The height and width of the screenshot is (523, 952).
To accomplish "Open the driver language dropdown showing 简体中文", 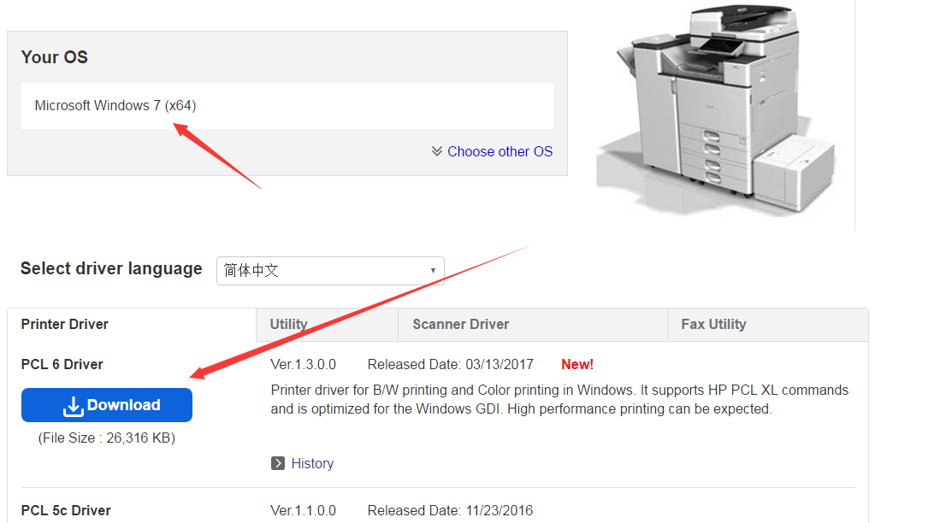I will tap(330, 271).
